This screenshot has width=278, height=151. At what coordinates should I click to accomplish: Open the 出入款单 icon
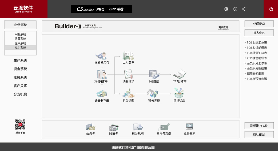[x=128, y=56]
